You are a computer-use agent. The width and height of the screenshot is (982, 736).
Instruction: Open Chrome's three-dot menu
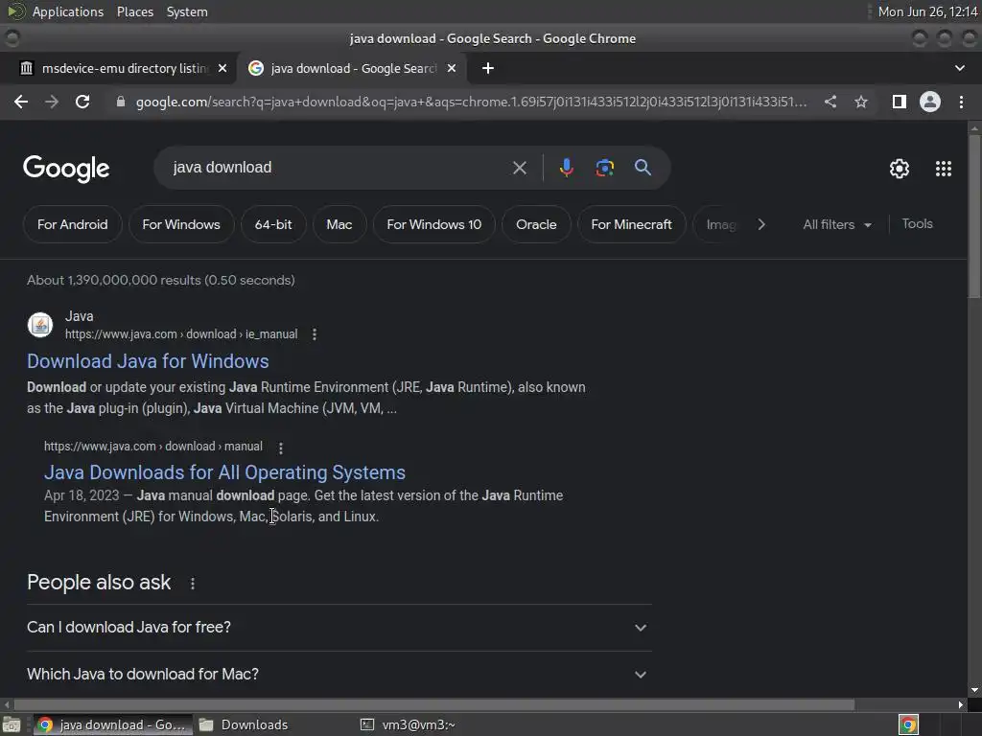(x=961, y=102)
